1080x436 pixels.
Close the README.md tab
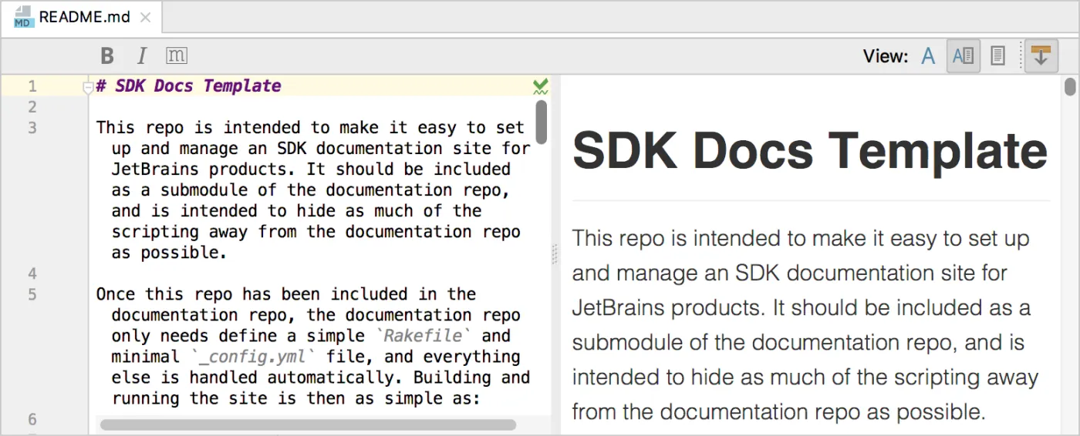(147, 17)
